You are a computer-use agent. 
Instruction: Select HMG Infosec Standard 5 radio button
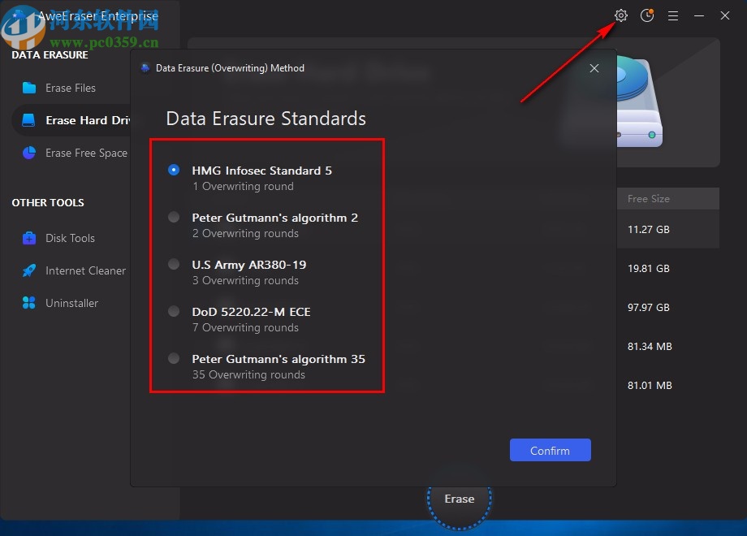click(x=174, y=170)
